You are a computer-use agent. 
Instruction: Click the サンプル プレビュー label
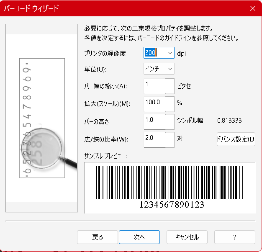coord(105,156)
